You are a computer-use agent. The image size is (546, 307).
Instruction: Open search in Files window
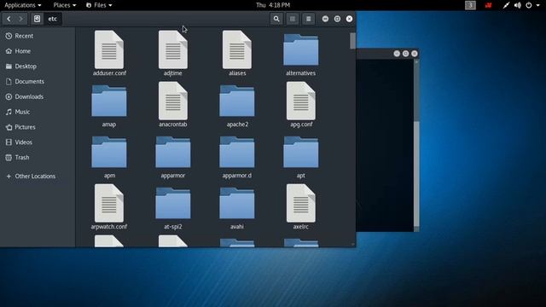tap(276, 19)
